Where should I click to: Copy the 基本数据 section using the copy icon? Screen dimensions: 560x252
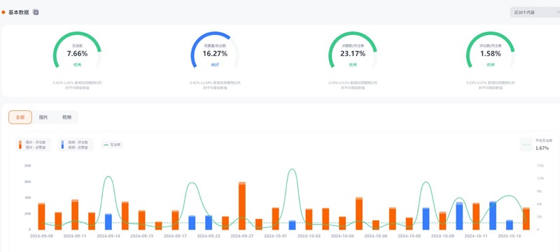(x=36, y=12)
